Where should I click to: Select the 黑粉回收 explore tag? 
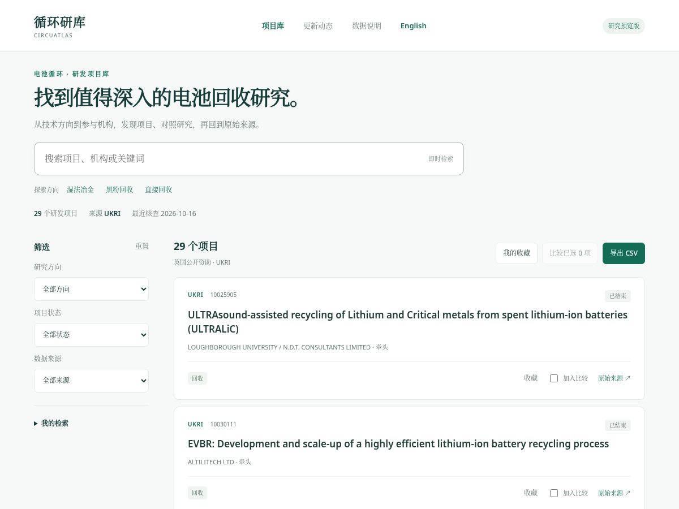coord(119,189)
